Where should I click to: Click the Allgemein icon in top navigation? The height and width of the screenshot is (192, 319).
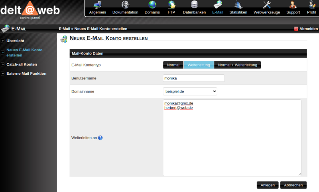tap(97, 5)
